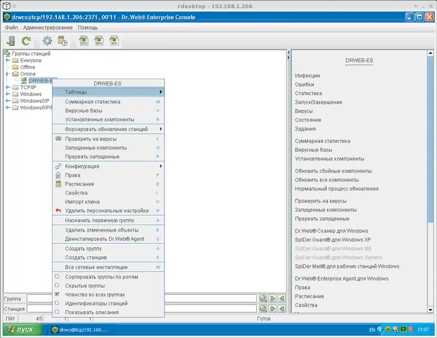Click the Windows пуск start button
The width and height of the screenshot is (437, 338).
23,329
